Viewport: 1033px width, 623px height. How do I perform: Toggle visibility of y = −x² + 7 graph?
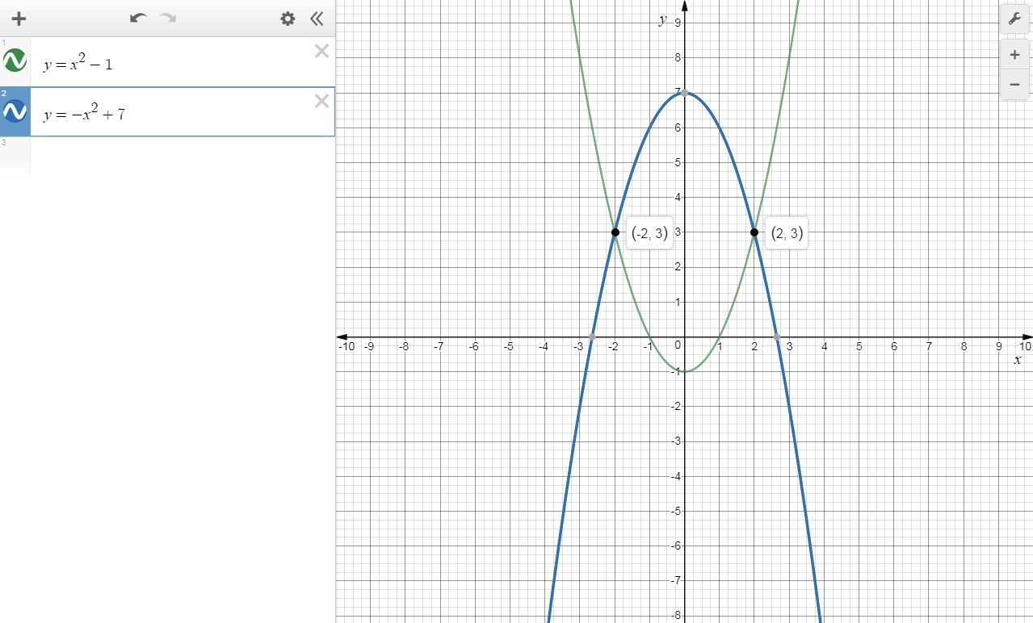(x=15, y=111)
